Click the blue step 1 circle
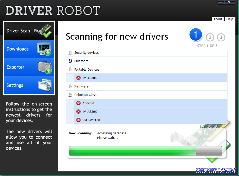This screenshot has height=176, width=239. [196, 35]
